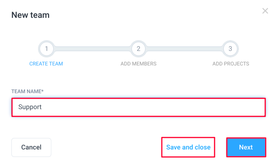Choose Save and close
The width and height of the screenshot is (277, 168).
pyautogui.click(x=188, y=147)
